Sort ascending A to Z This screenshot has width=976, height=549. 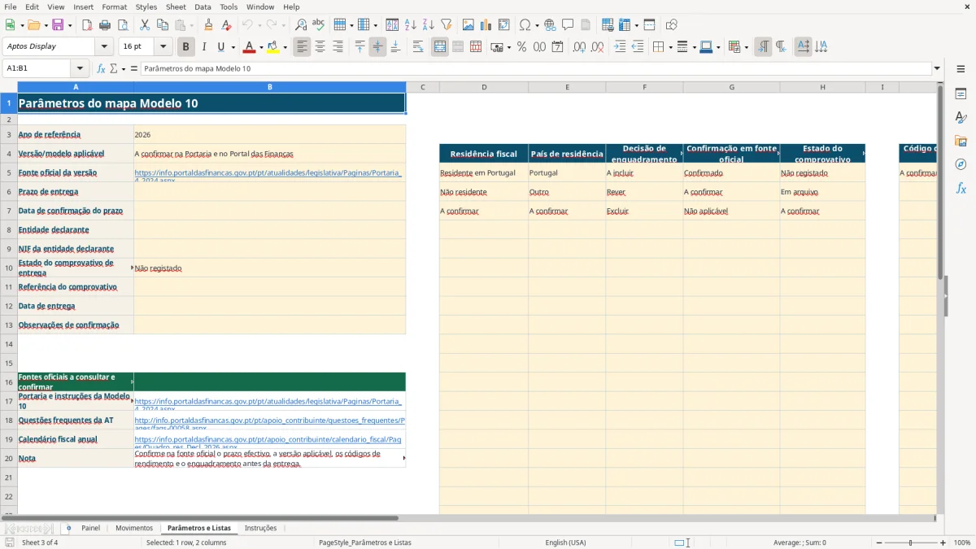(x=410, y=25)
